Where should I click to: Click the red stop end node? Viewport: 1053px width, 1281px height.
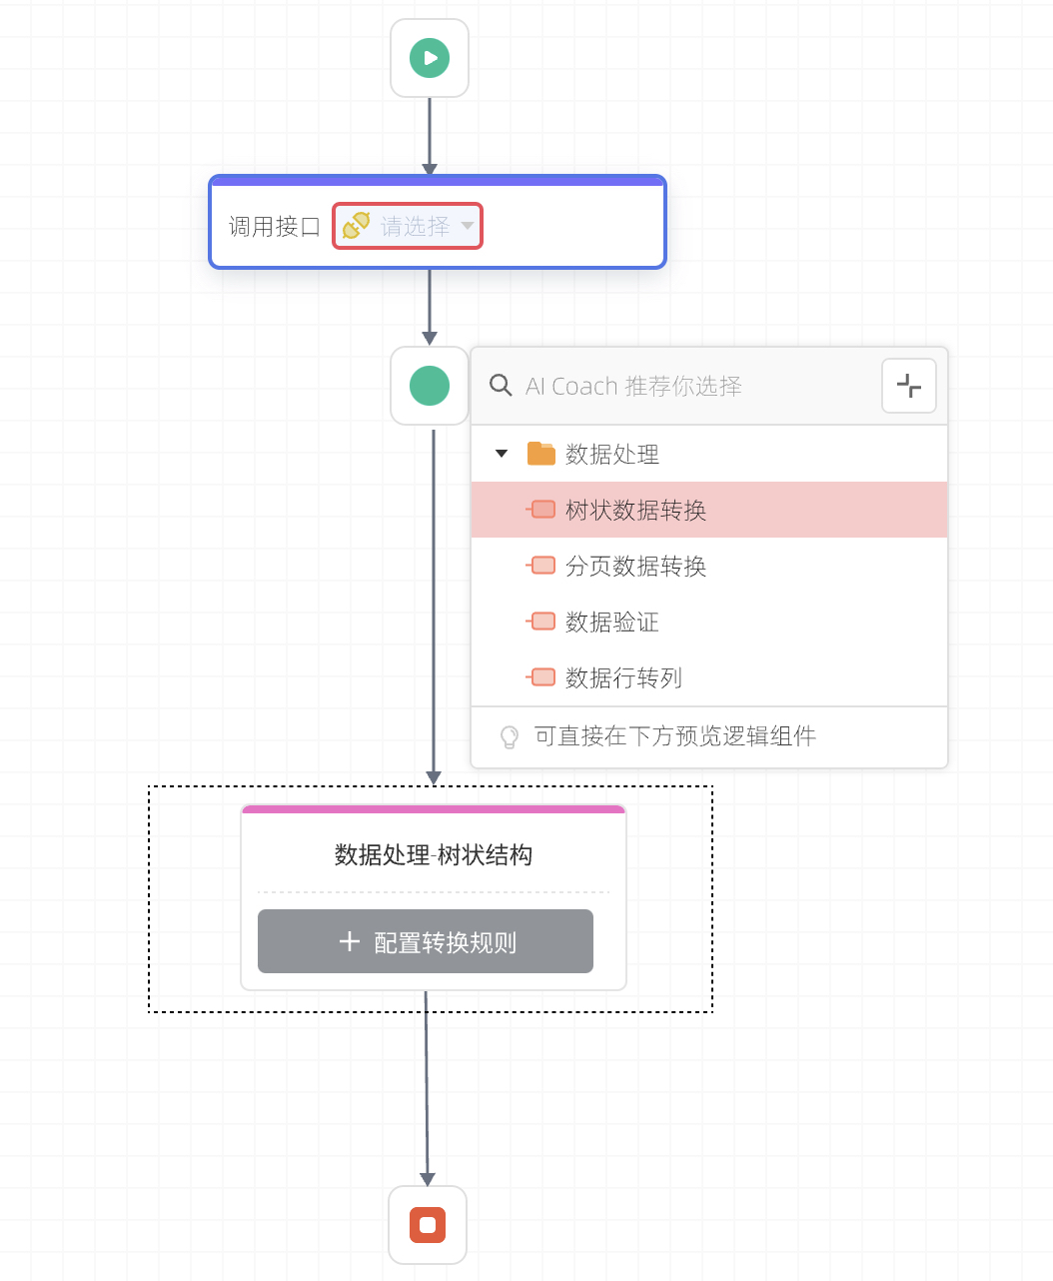point(428,1224)
